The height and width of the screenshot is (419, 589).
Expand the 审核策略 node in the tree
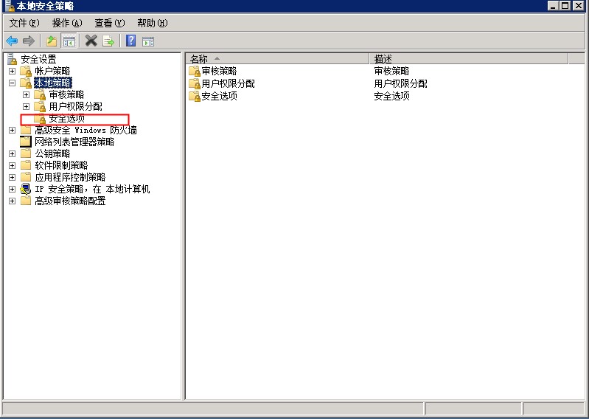point(26,95)
